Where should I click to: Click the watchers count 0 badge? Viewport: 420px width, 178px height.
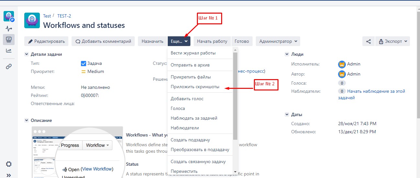point(342,91)
